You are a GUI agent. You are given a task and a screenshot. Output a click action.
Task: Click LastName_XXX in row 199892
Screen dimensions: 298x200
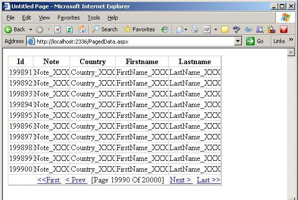(195, 83)
